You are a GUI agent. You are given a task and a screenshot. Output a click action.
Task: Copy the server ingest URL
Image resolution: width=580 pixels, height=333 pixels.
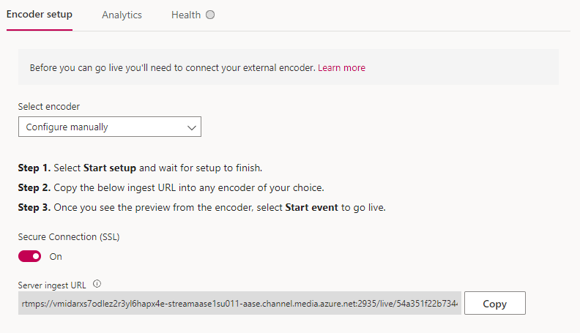pos(494,303)
